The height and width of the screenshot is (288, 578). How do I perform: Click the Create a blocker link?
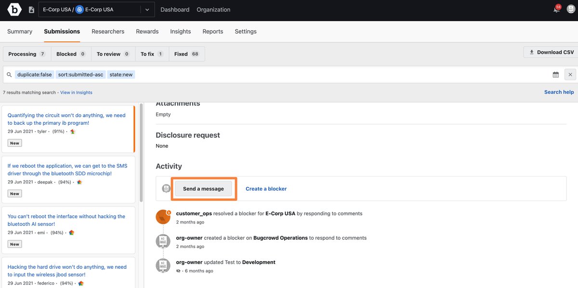pos(266,188)
